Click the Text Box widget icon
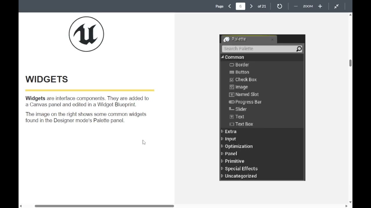 point(232,124)
